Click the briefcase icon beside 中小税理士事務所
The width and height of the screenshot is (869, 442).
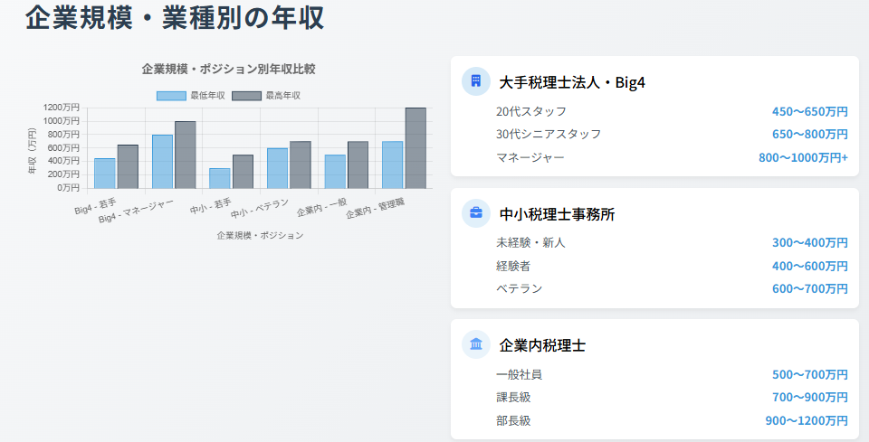pyautogui.click(x=476, y=213)
